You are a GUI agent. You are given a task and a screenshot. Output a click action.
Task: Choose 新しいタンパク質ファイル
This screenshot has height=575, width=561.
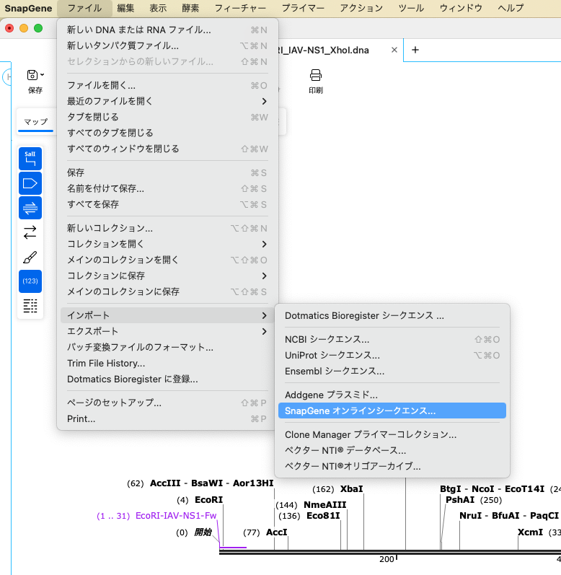point(167,46)
